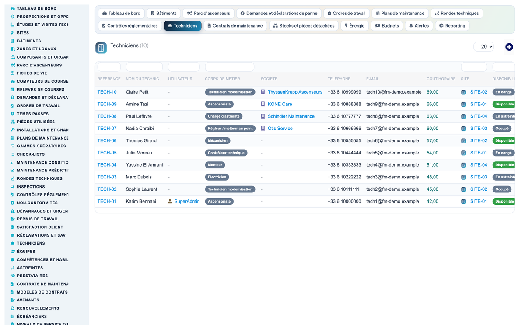The image size is (525, 325).
Task: Click the Sites location pin sidebar icon
Action: click(12, 33)
